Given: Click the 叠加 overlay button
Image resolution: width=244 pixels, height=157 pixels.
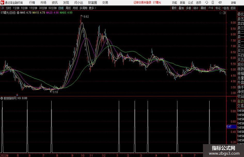Looking at the screenshot, I should pos(181,8).
